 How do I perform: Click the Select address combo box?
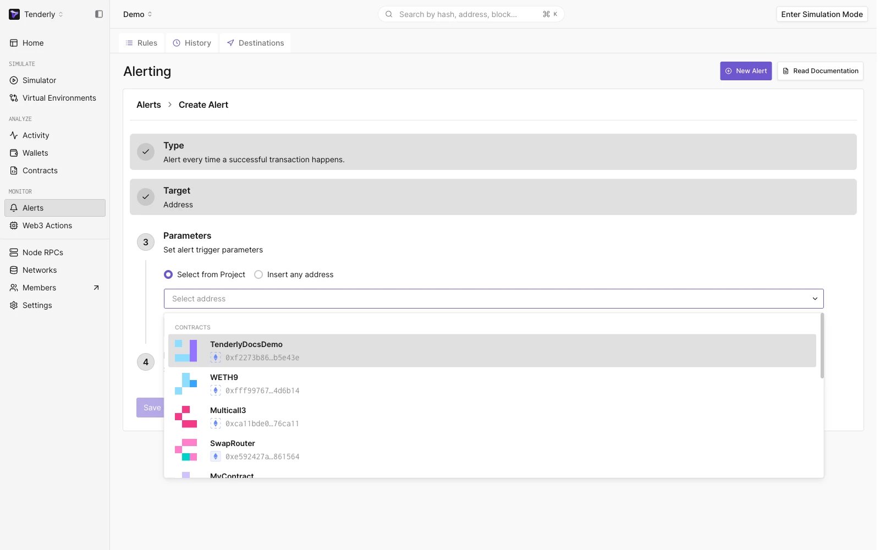tap(493, 299)
